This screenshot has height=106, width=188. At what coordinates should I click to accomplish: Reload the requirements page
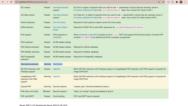click(x=11, y=2)
